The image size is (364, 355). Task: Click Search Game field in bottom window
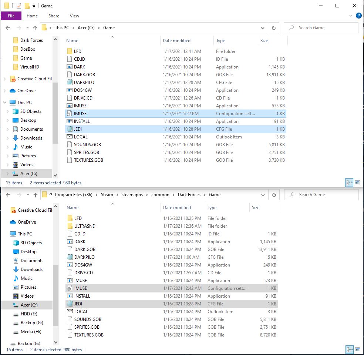pos(321,195)
